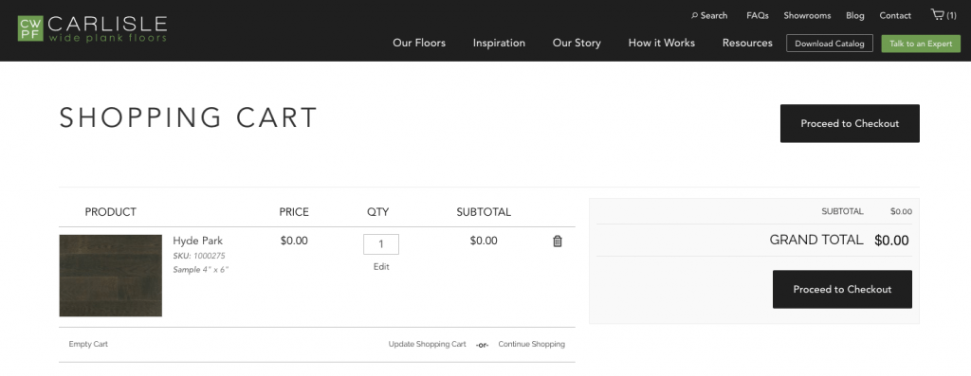Open the Contact page
Viewport: 971px width, 376px height.
[x=895, y=15]
